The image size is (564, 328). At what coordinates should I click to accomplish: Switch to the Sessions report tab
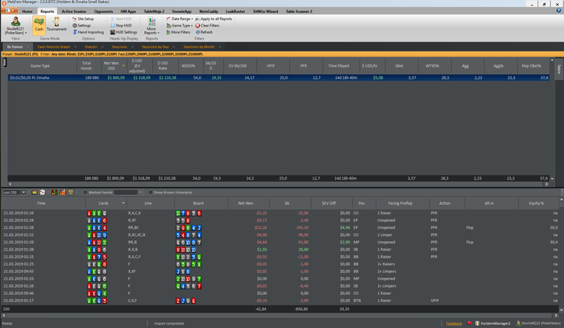click(119, 47)
